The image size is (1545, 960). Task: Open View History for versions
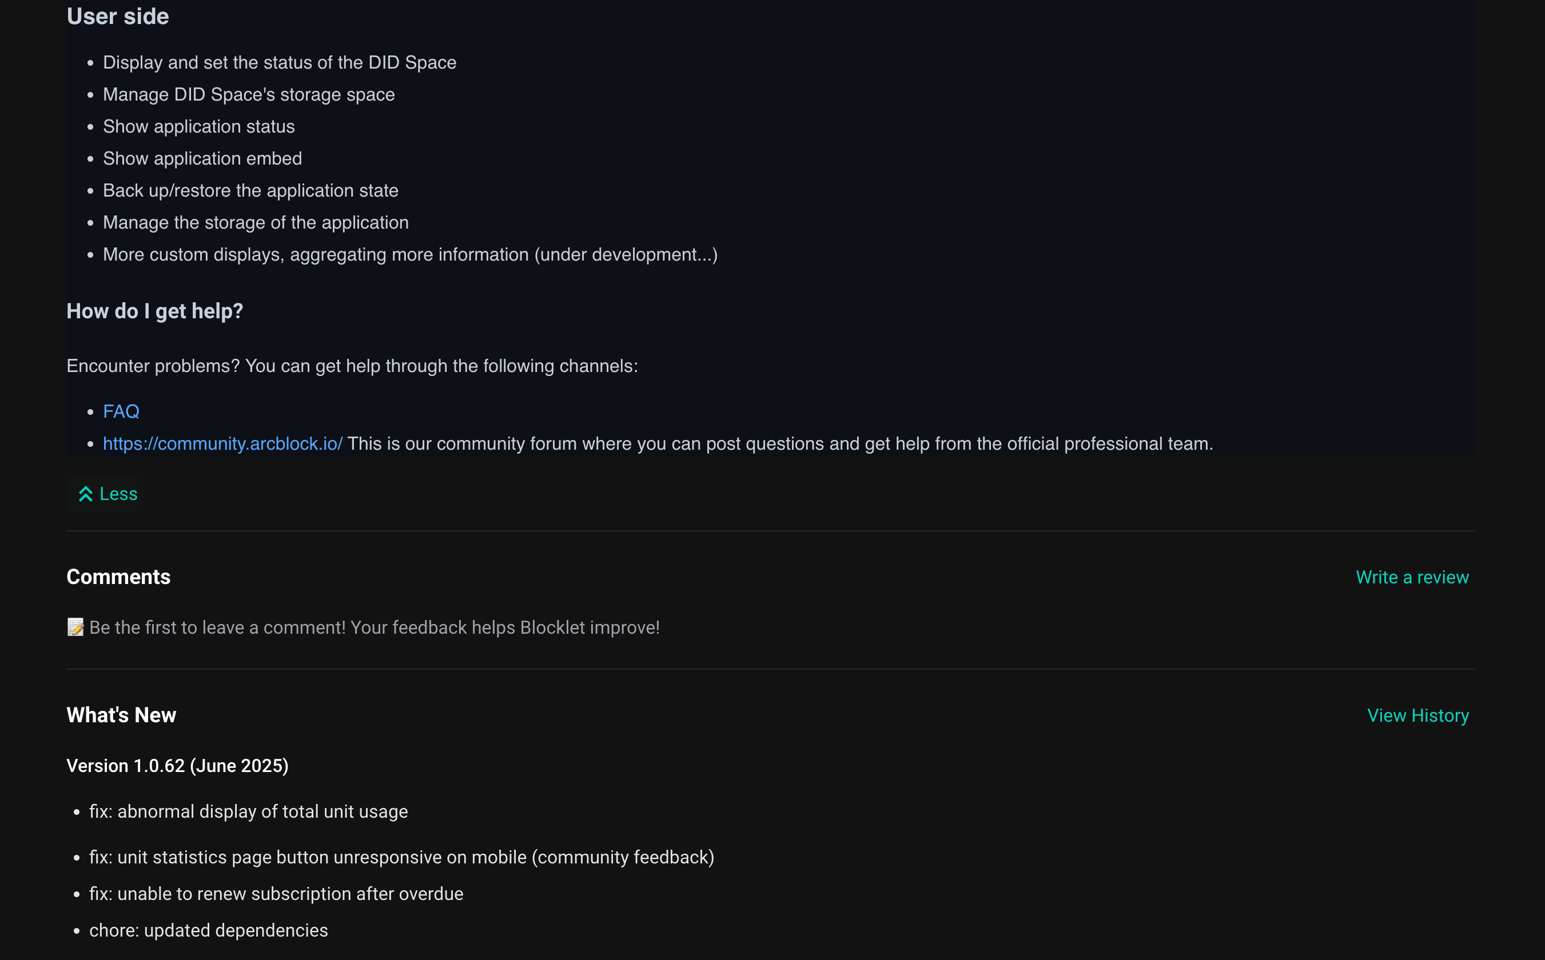pyautogui.click(x=1417, y=715)
